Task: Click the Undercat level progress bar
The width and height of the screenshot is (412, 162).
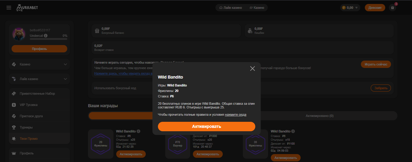Action: 48,39
